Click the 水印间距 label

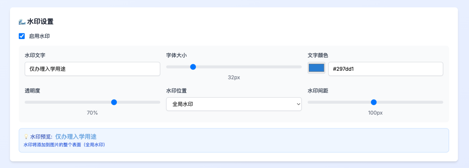tap(318, 91)
